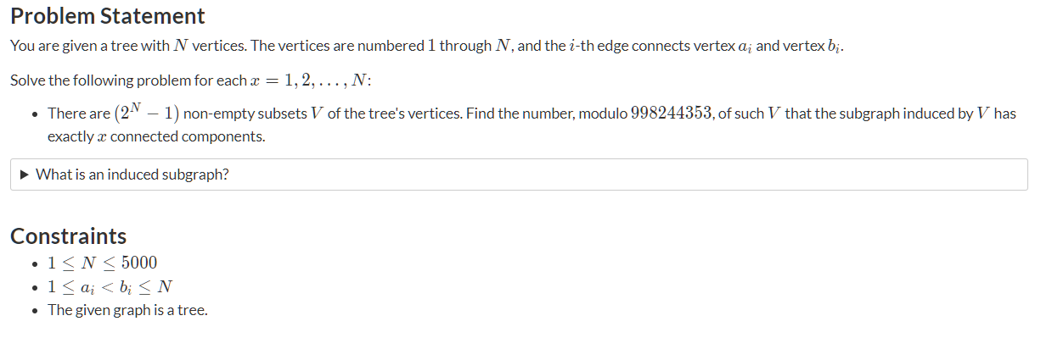Click the constraint '1 ≤ N ≤ 5000'
The width and height of the screenshot is (1052, 349).
coord(103,263)
